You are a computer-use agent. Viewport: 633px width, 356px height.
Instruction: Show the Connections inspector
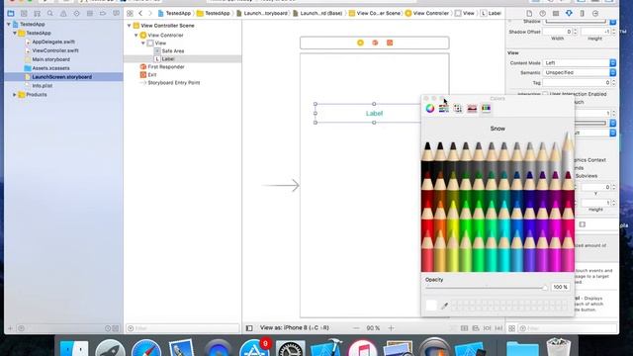(x=595, y=13)
